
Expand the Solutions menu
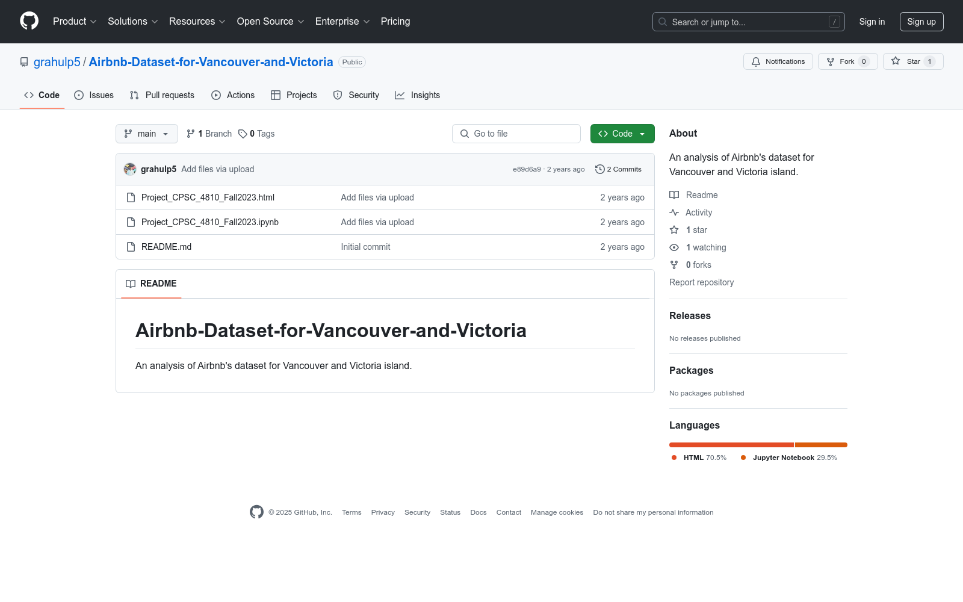tap(133, 21)
